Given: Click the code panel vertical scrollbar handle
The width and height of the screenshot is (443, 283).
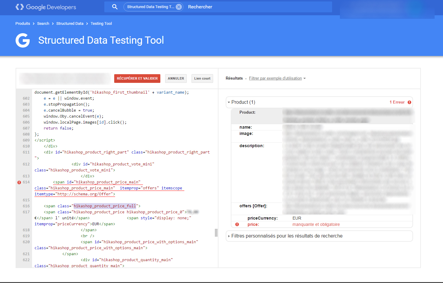Looking at the screenshot, I should (x=216, y=233).
